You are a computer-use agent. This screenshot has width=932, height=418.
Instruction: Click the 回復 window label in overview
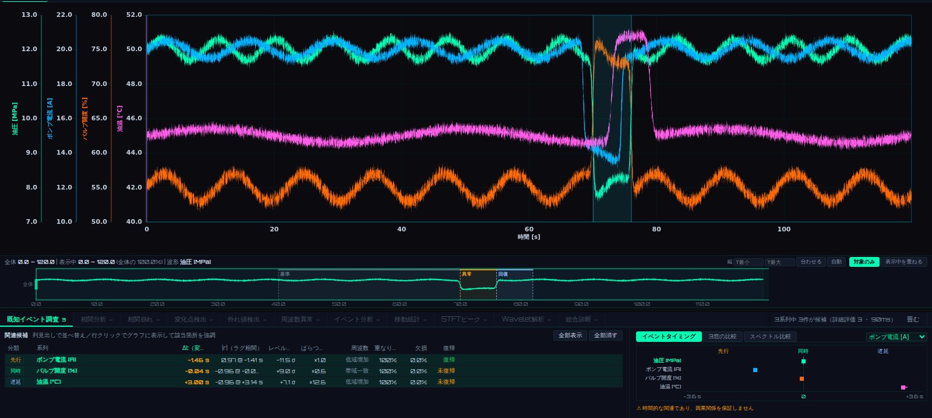point(503,274)
